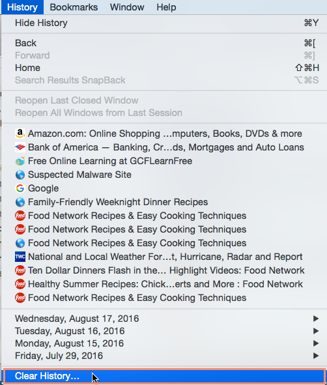Select Hide History menu entry

pos(164,23)
